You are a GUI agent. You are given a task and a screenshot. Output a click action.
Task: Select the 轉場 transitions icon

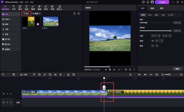33,7
